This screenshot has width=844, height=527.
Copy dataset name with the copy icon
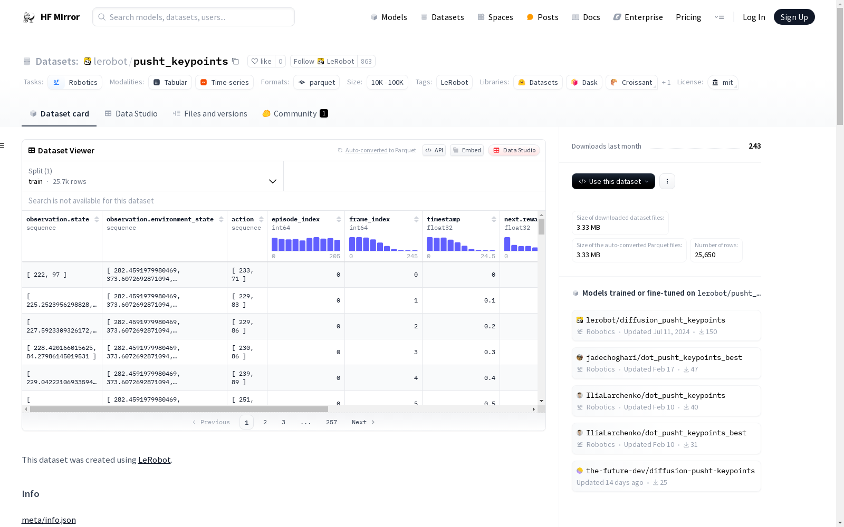[x=236, y=62]
